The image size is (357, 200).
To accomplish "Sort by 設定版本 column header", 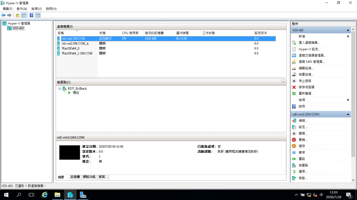I will point(264,33).
